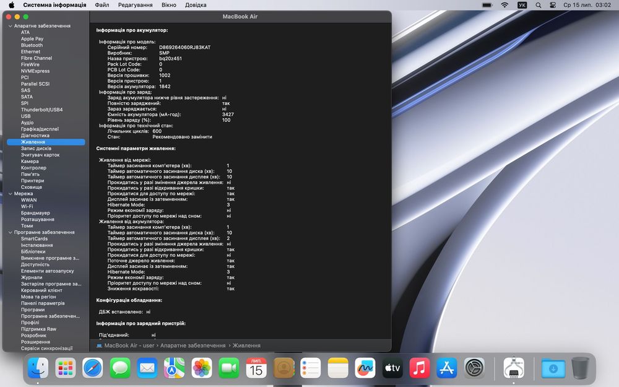Screen dimensions: 619x387
Task: Open Файл menu
Action: pos(102,5)
